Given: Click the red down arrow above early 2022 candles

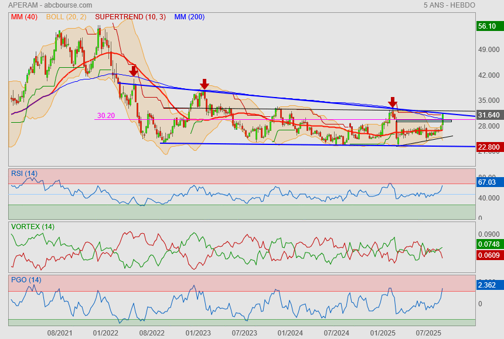Looking at the screenshot, I should [134, 71].
